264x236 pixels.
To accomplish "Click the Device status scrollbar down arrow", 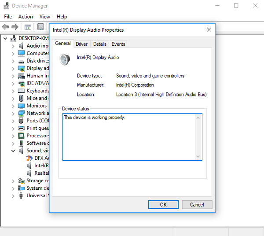I will click(x=198, y=156).
